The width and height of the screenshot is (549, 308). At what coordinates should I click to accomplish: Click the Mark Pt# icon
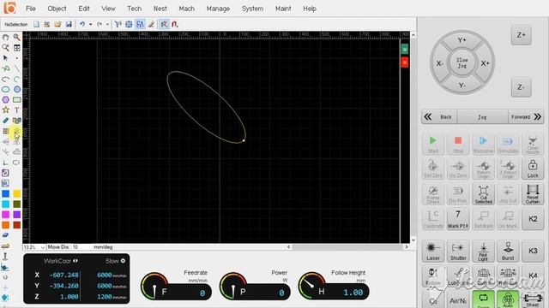[458, 219]
